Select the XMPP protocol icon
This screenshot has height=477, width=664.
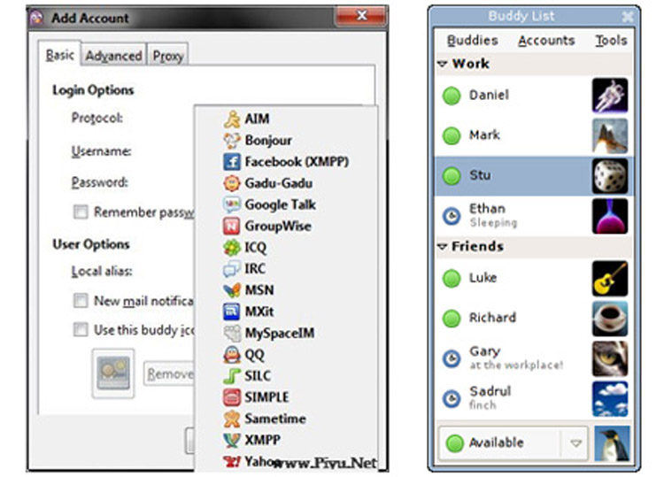pos(232,440)
